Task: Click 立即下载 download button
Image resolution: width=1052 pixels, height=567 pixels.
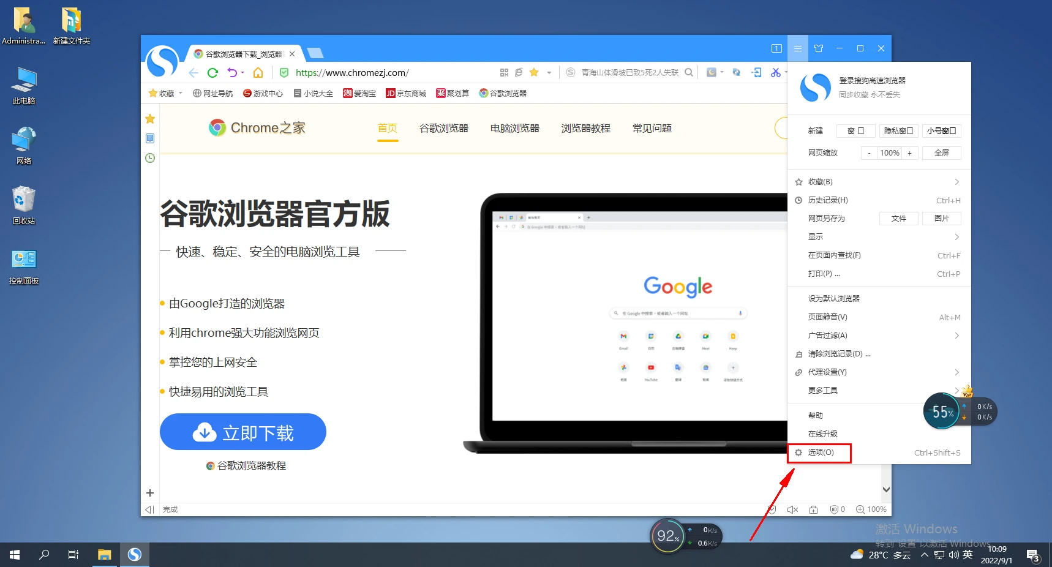Action: [243, 432]
